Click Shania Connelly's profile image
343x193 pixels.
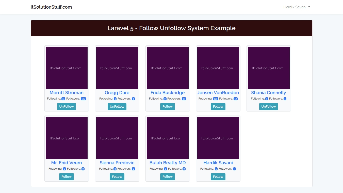(x=269, y=68)
